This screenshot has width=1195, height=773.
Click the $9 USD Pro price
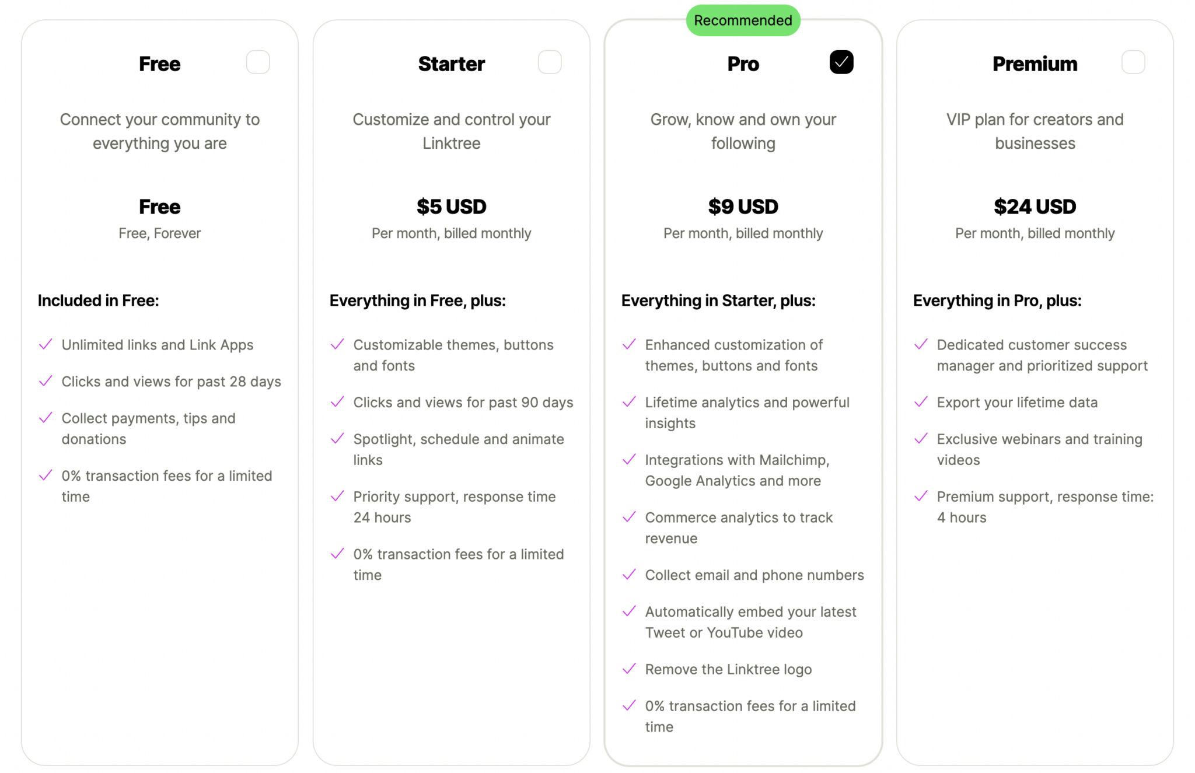[743, 207]
